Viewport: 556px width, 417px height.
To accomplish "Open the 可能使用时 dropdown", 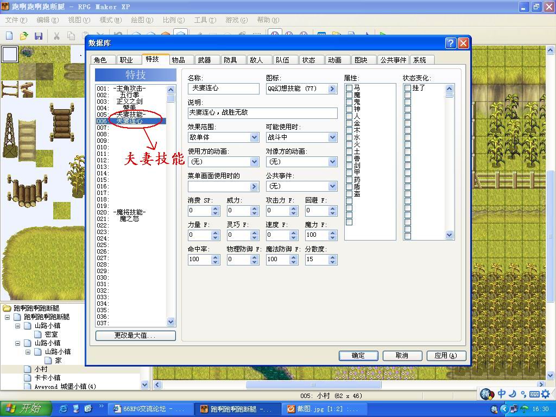I will [332, 137].
